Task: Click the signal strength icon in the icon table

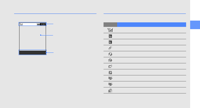Action: 110,30
